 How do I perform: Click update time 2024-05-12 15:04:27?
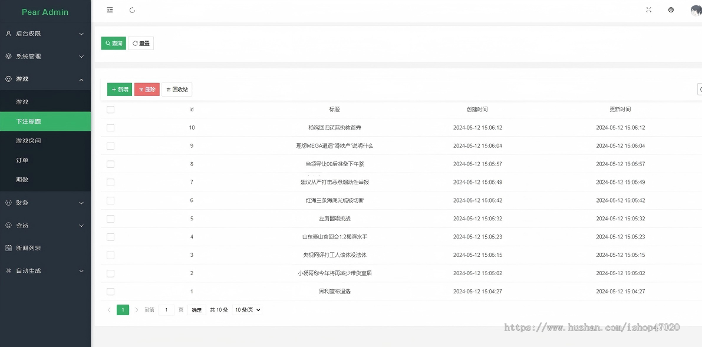620,292
